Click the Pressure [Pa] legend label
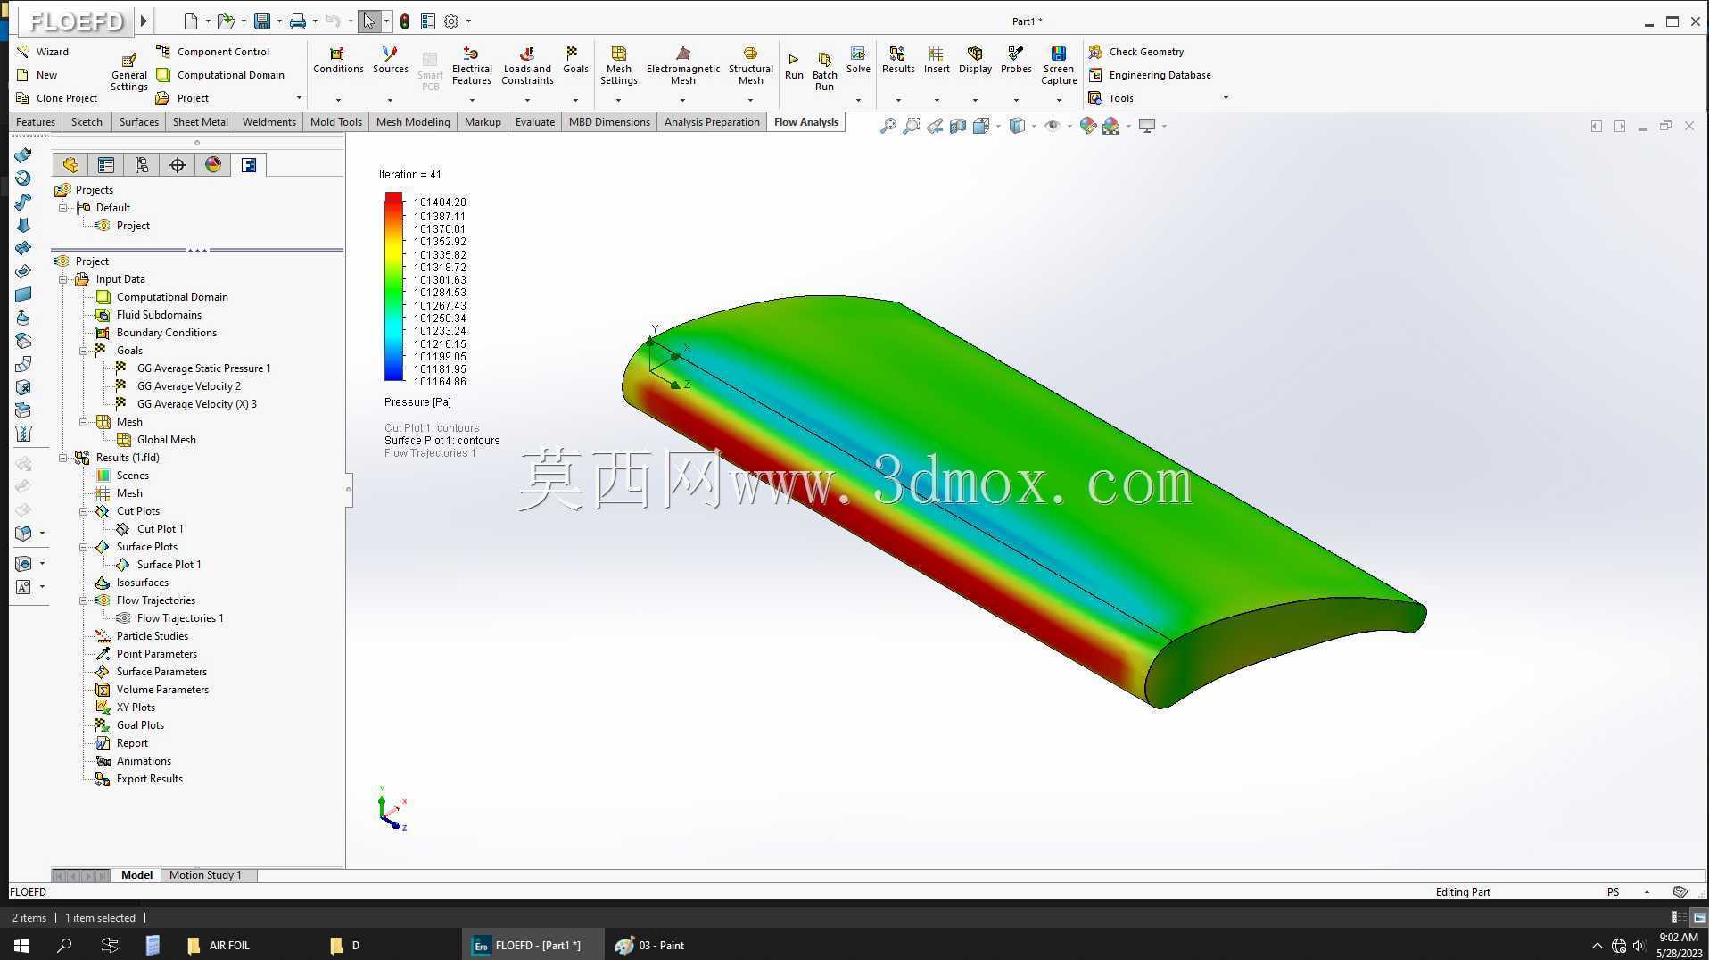Screen dimensions: 1709x960 tap(417, 402)
